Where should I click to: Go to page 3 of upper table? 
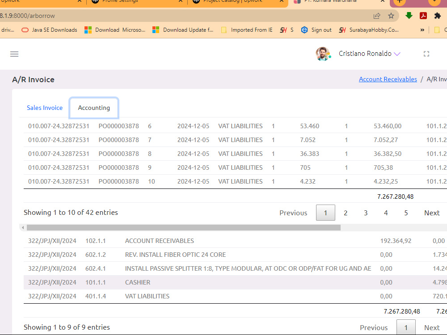[x=366, y=213]
